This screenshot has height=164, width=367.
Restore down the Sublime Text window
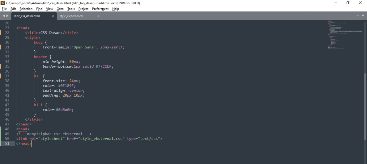click(348, 3)
